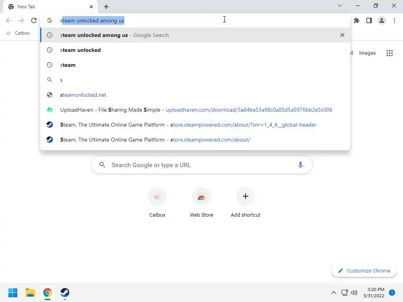Remove 'steam unlocked among us' suggestion
403x302 pixels.
click(342, 35)
